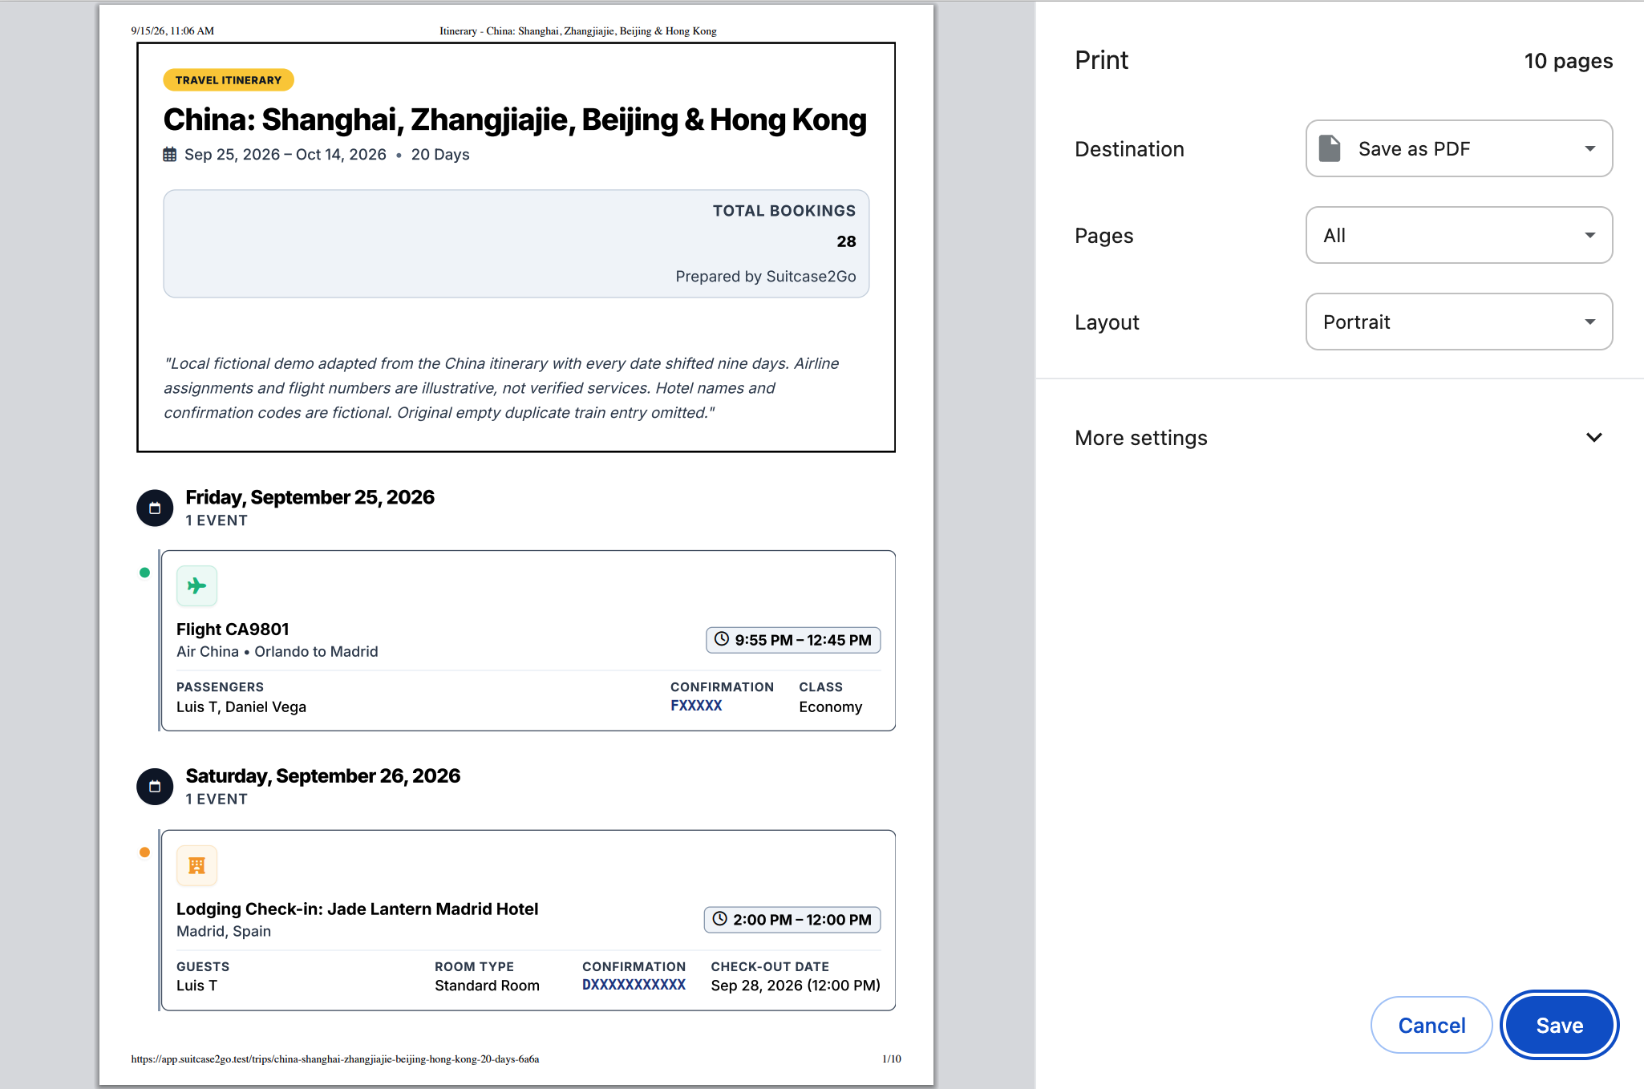Click the suitcase2go trip URL in page footer

click(335, 1059)
